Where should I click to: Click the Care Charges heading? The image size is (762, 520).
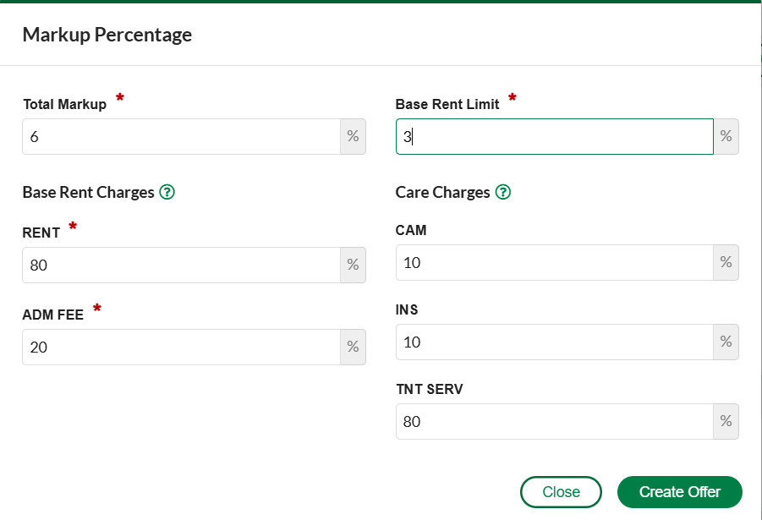pyautogui.click(x=442, y=193)
